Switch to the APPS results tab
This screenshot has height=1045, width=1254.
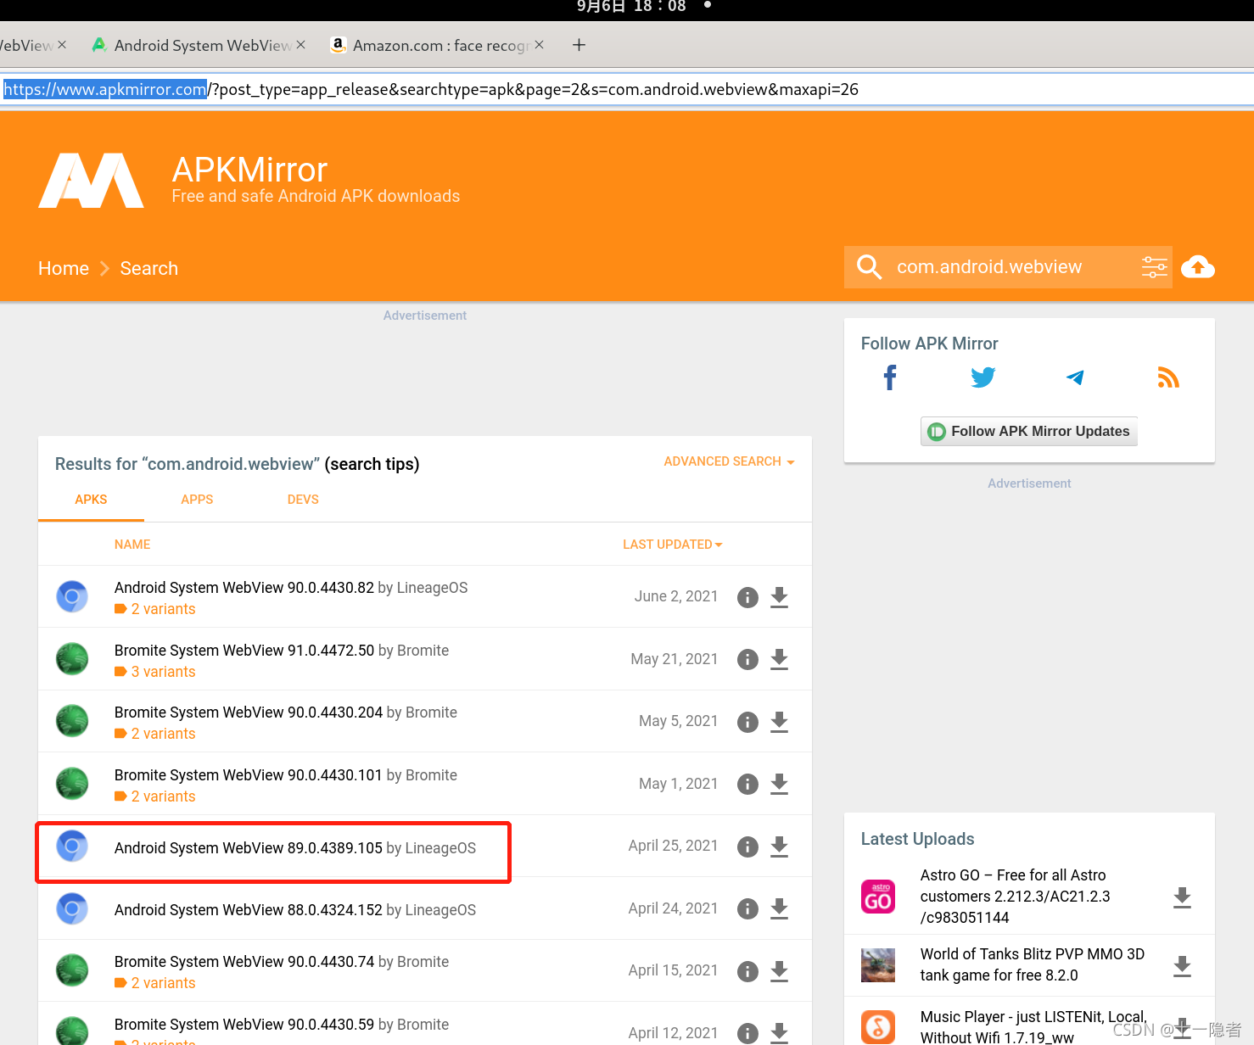197,500
